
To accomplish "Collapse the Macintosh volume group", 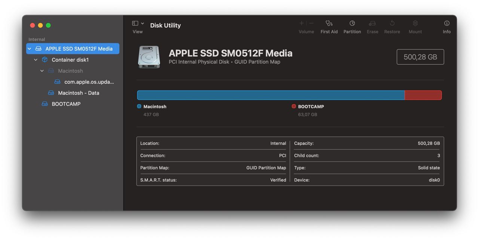I will [x=42, y=71].
